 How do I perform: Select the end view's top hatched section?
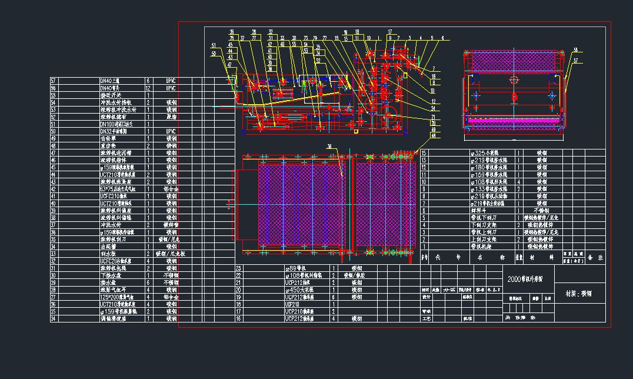click(x=513, y=60)
